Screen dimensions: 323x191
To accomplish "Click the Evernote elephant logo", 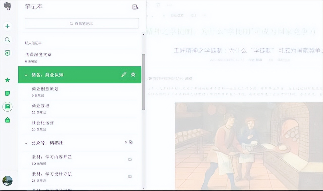I will [x=7, y=6].
